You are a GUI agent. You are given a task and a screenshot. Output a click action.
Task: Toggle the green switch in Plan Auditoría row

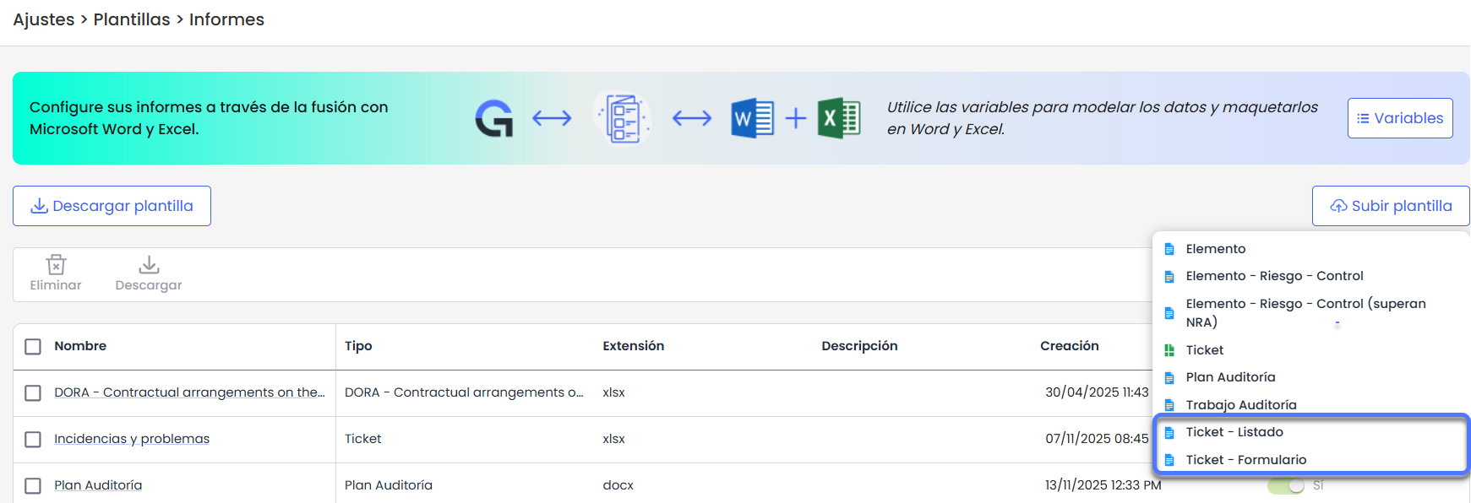[1286, 486]
